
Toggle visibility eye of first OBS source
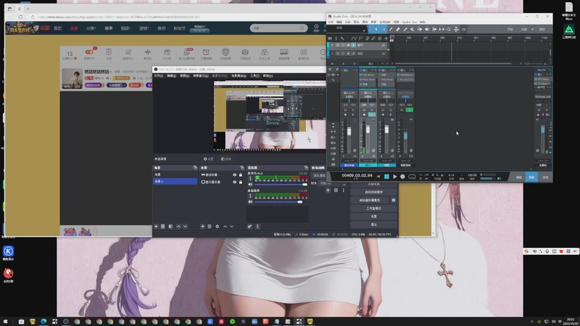(234, 175)
